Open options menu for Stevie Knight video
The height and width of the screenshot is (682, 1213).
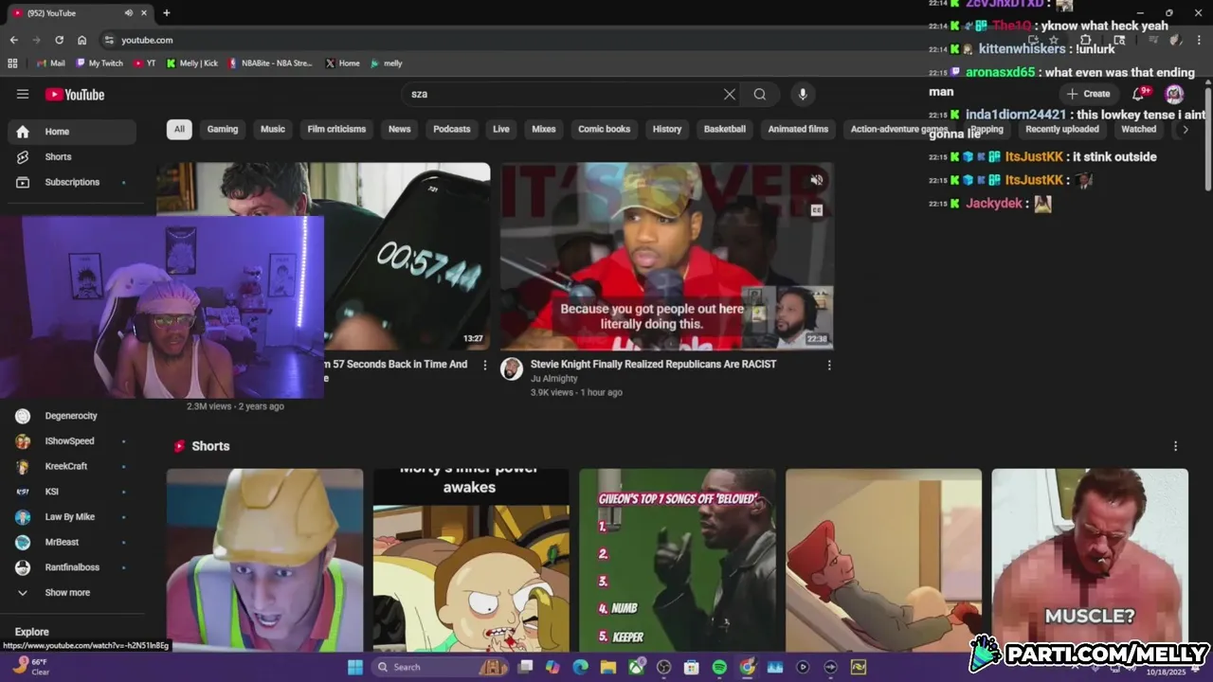point(829,365)
